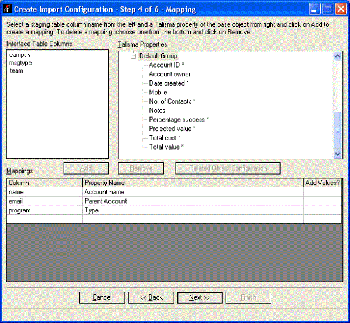Select the Notes property

click(x=157, y=111)
